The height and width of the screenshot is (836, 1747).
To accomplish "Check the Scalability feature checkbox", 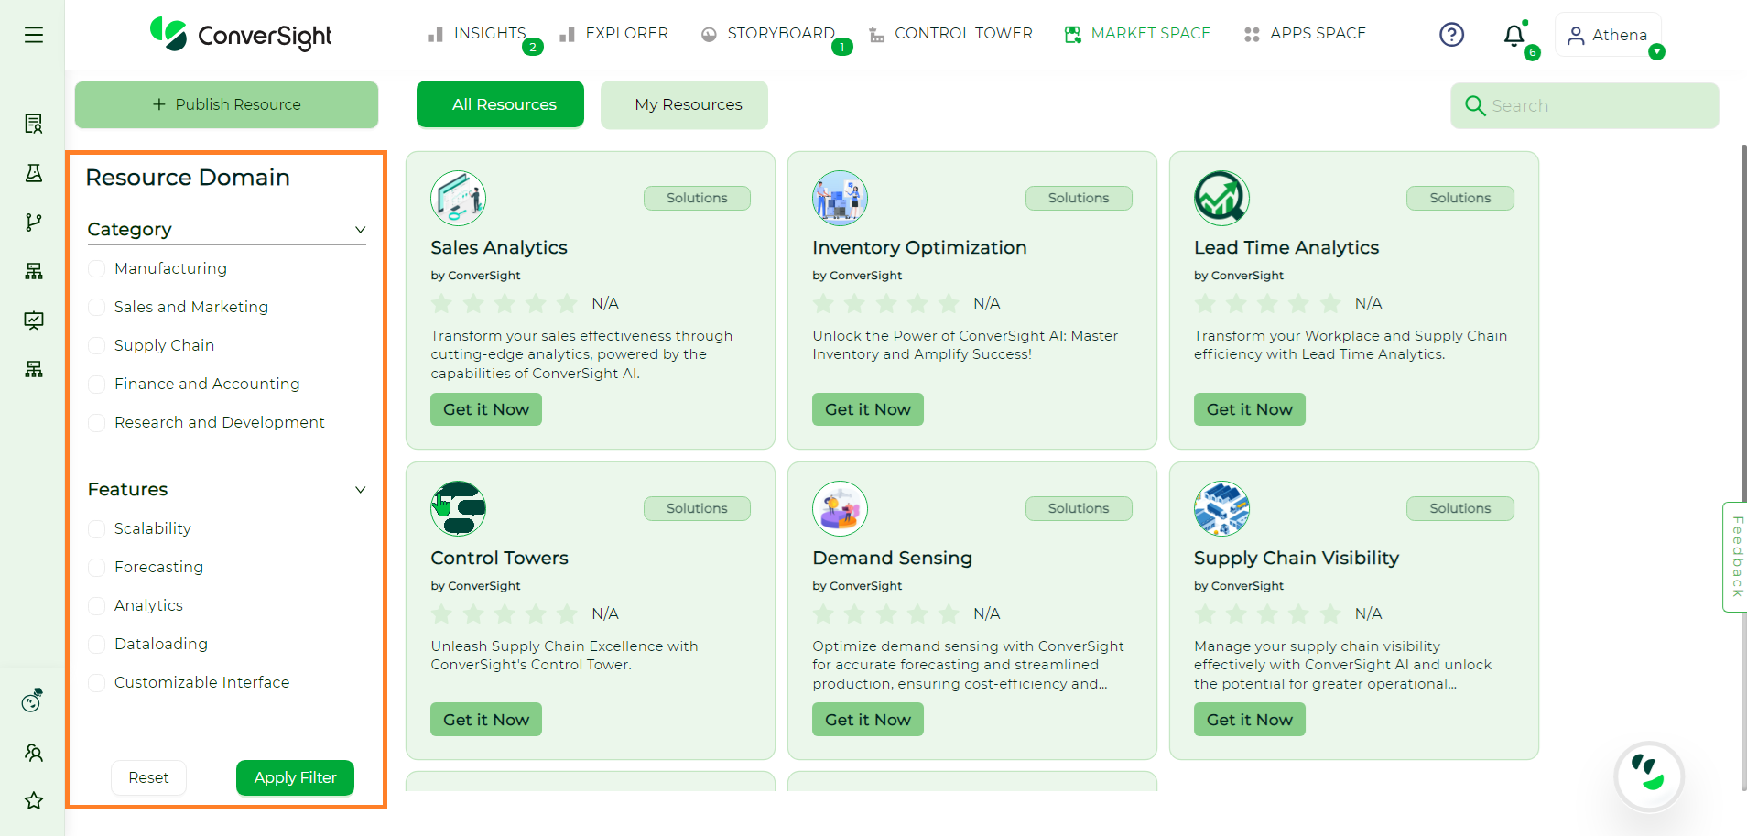I will point(96,528).
